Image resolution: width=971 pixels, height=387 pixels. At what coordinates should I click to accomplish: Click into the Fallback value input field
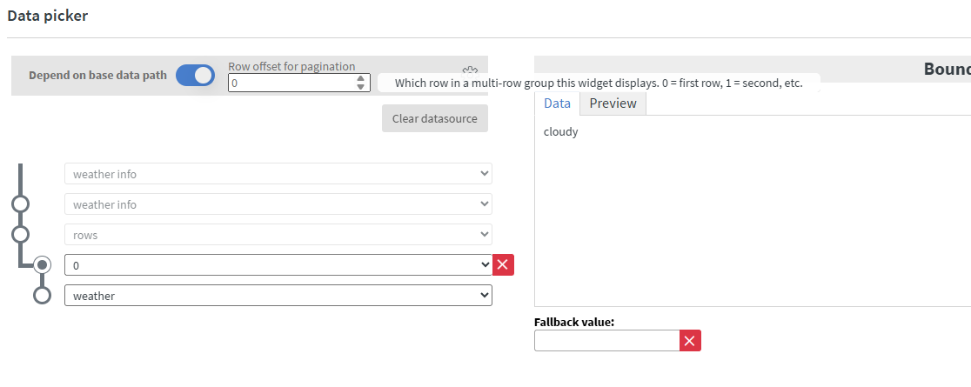click(607, 341)
